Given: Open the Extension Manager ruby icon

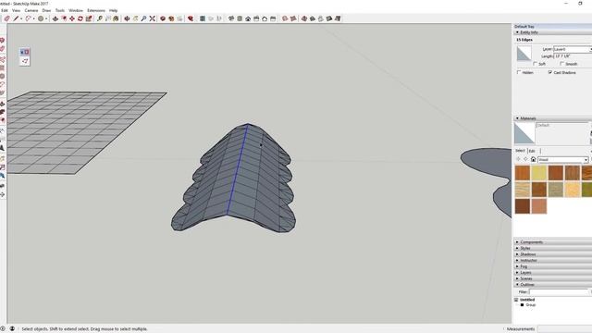Looking at the screenshot, I should [x=191, y=18].
